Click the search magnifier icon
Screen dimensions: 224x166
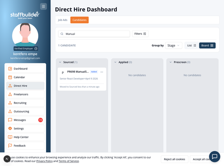pyautogui.click(x=62, y=34)
